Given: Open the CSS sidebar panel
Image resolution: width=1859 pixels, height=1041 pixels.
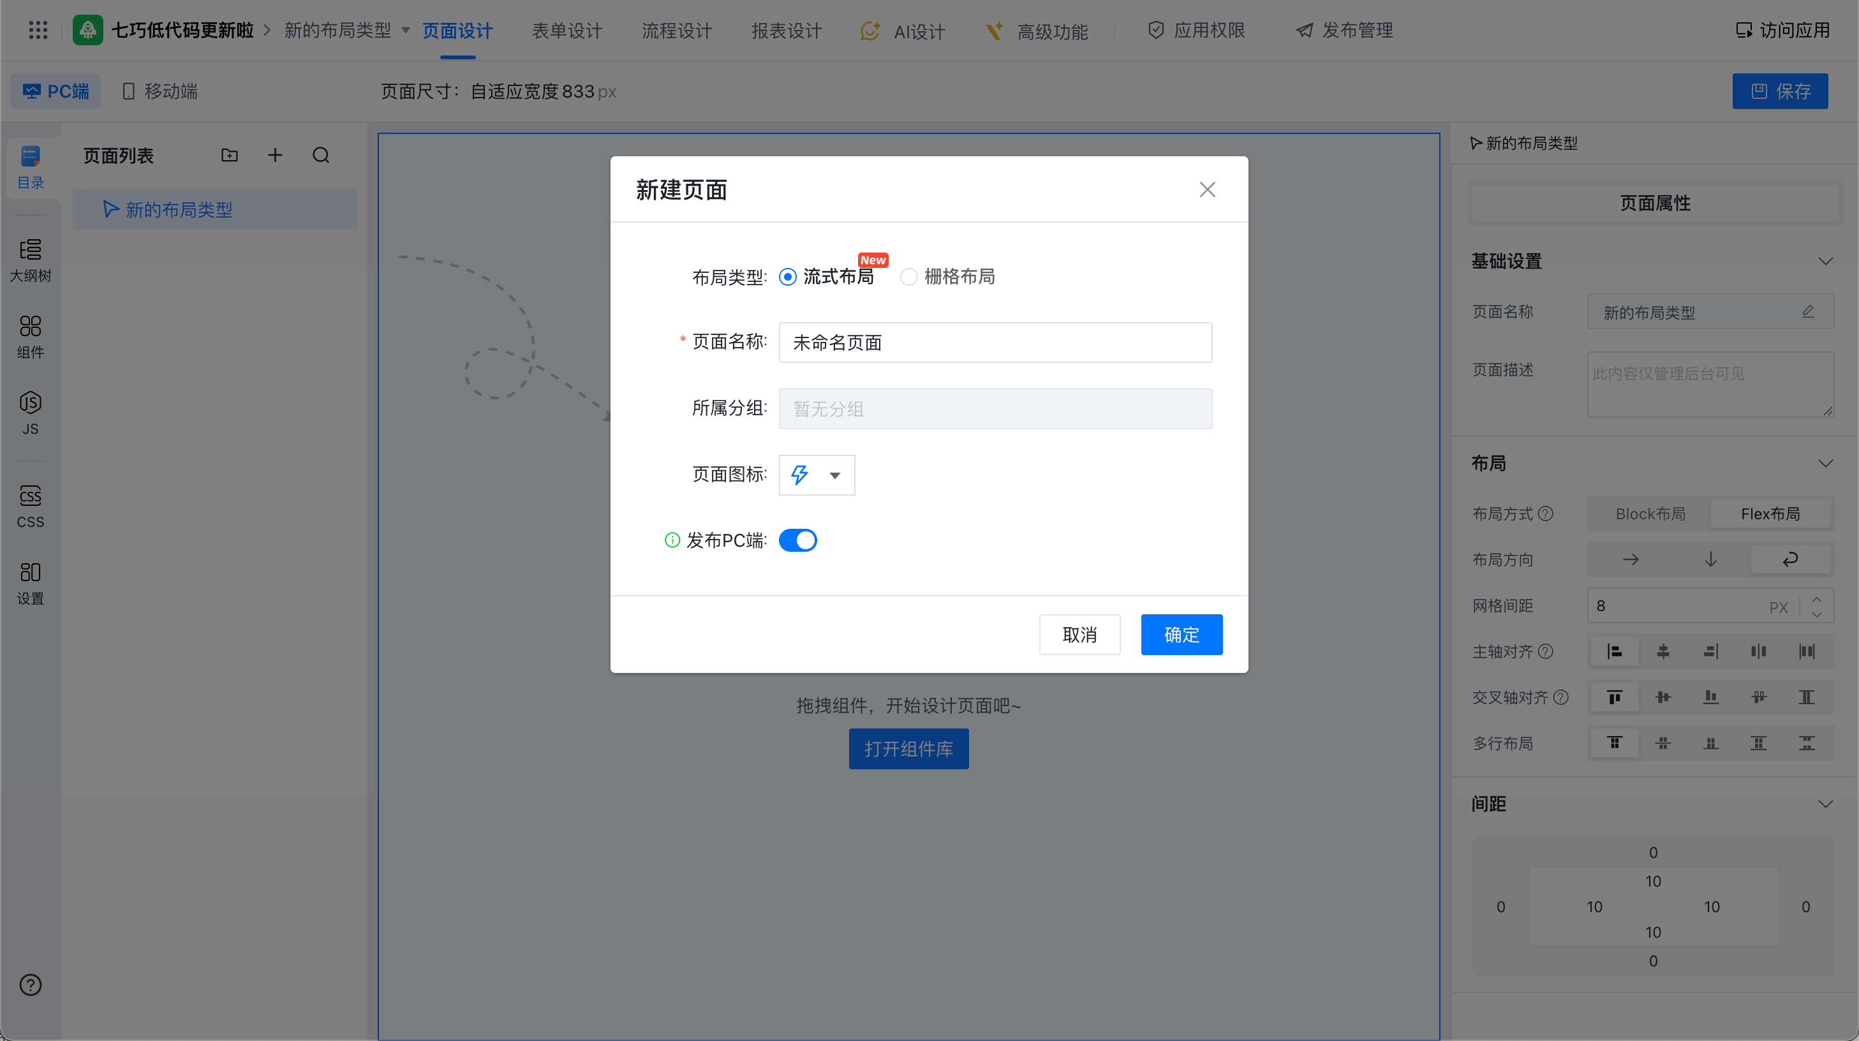Looking at the screenshot, I should click(x=31, y=506).
